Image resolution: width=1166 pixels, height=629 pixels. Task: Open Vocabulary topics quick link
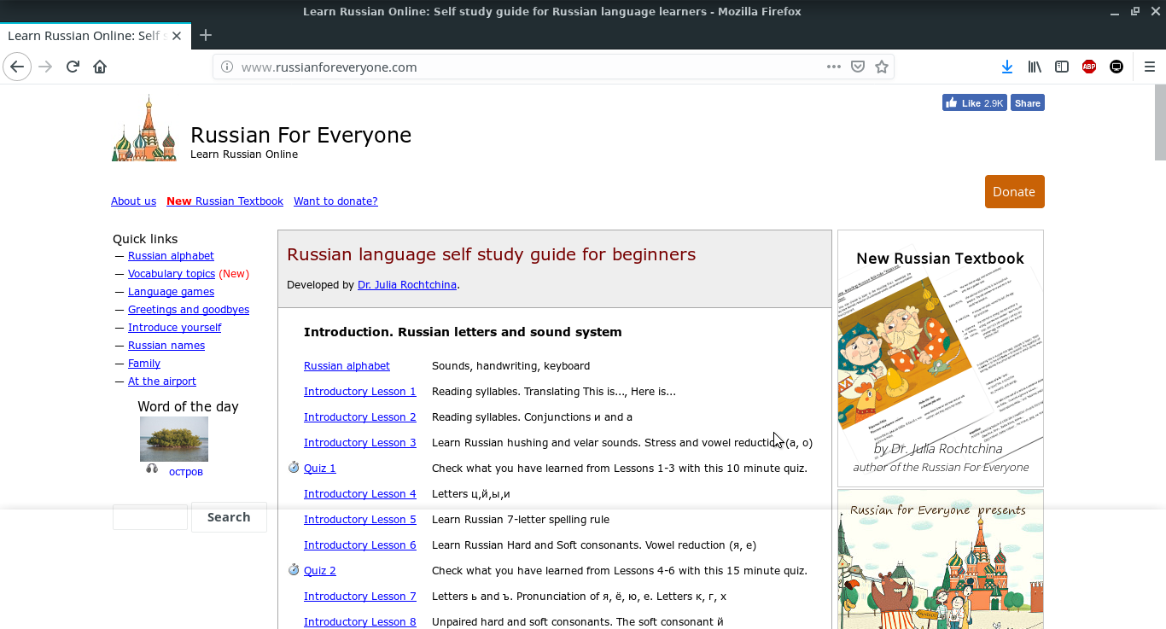coord(172,274)
